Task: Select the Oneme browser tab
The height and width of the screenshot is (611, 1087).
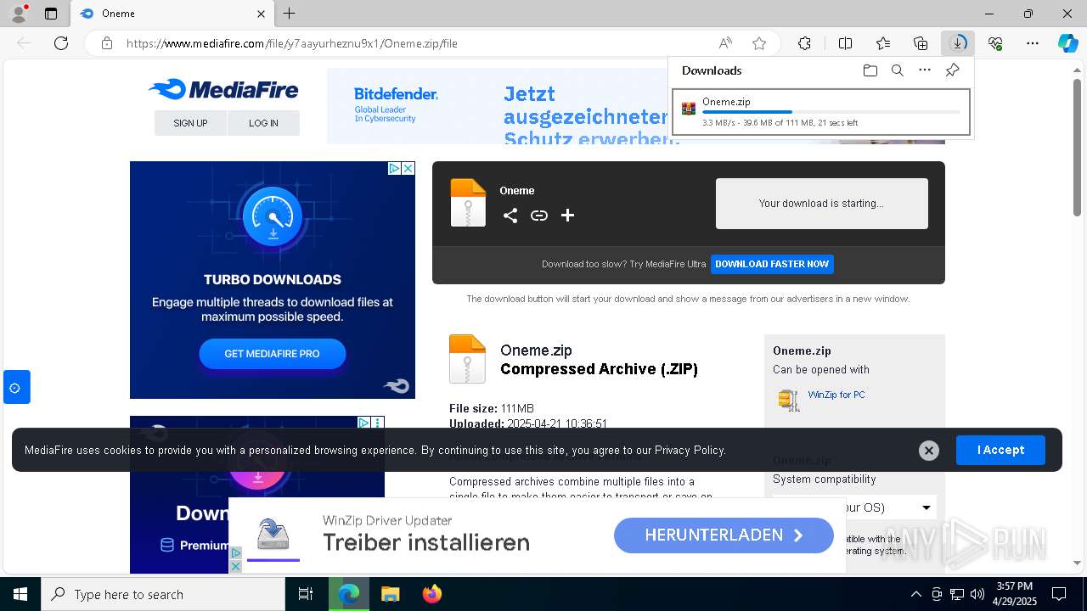Action: [172, 14]
